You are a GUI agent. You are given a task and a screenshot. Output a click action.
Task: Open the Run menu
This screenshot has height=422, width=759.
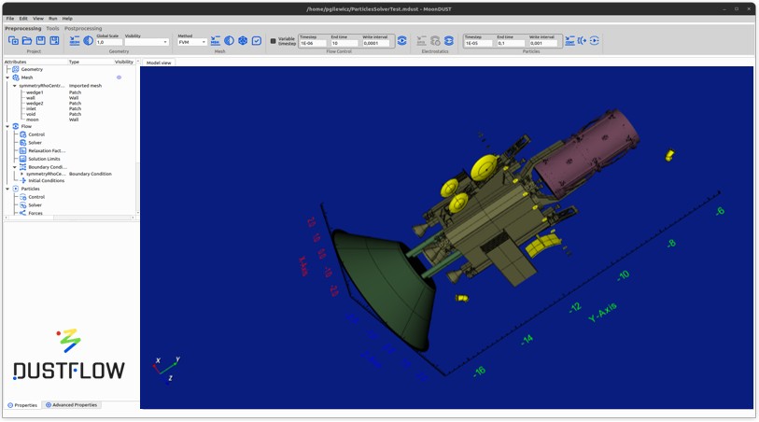52,19
